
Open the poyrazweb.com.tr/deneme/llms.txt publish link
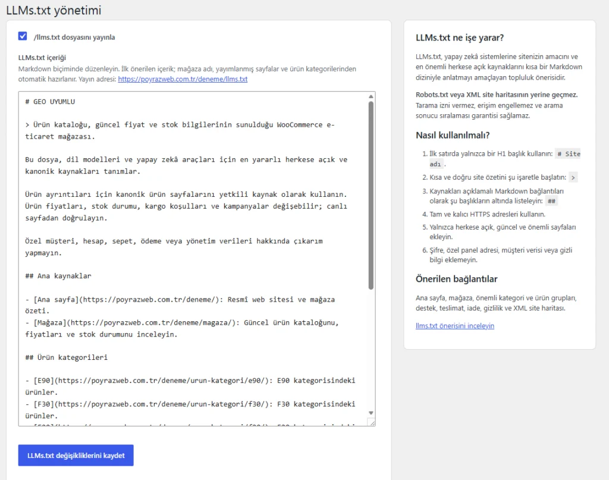click(183, 79)
